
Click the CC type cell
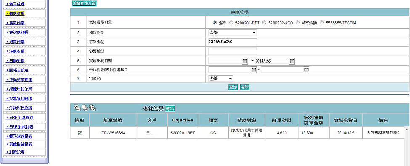coord(213,133)
